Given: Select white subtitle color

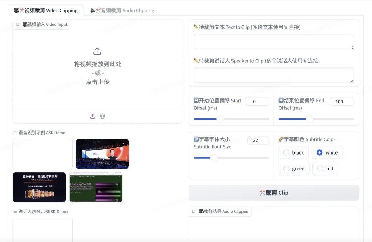Looking at the screenshot, I should click(x=327, y=152).
